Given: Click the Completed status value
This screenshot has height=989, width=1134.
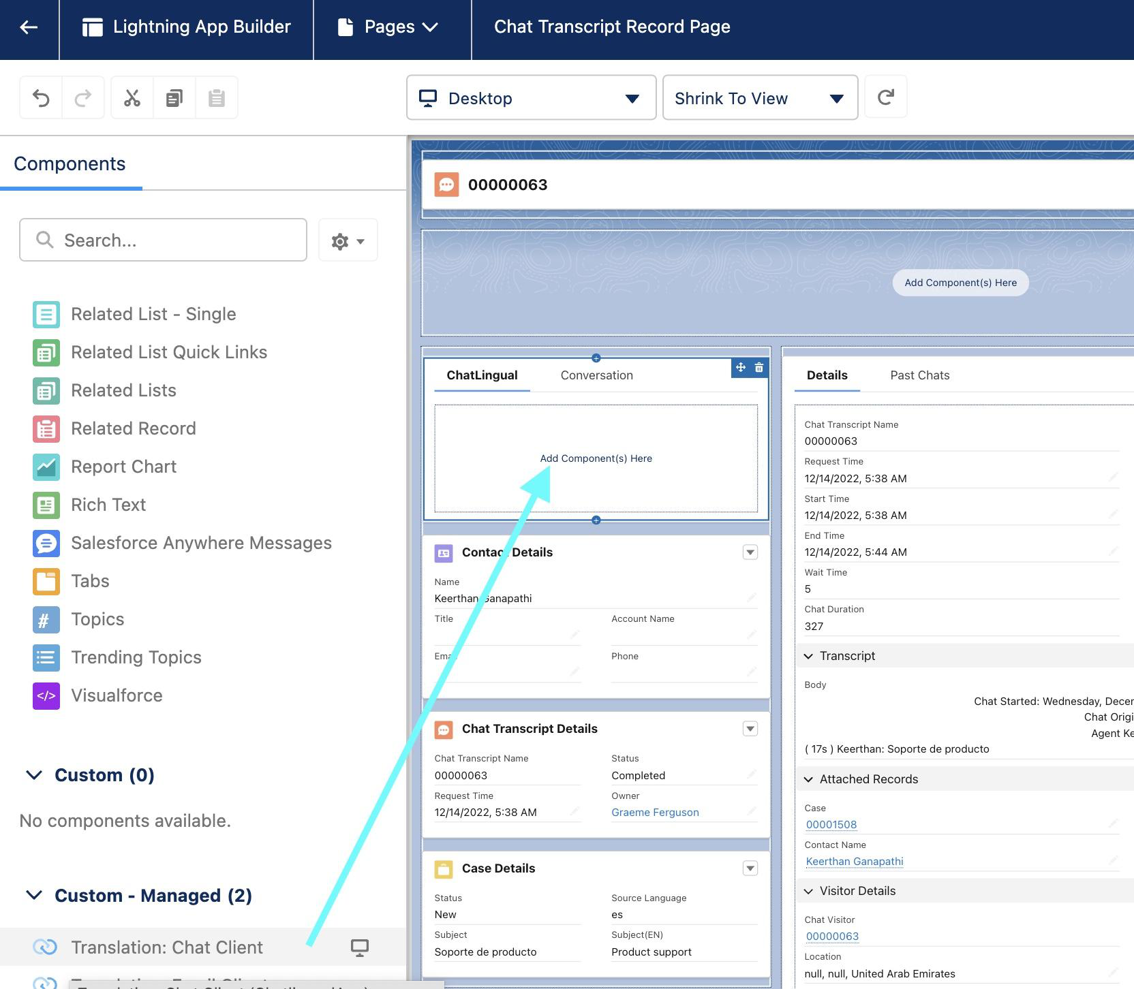Looking at the screenshot, I should click(639, 776).
